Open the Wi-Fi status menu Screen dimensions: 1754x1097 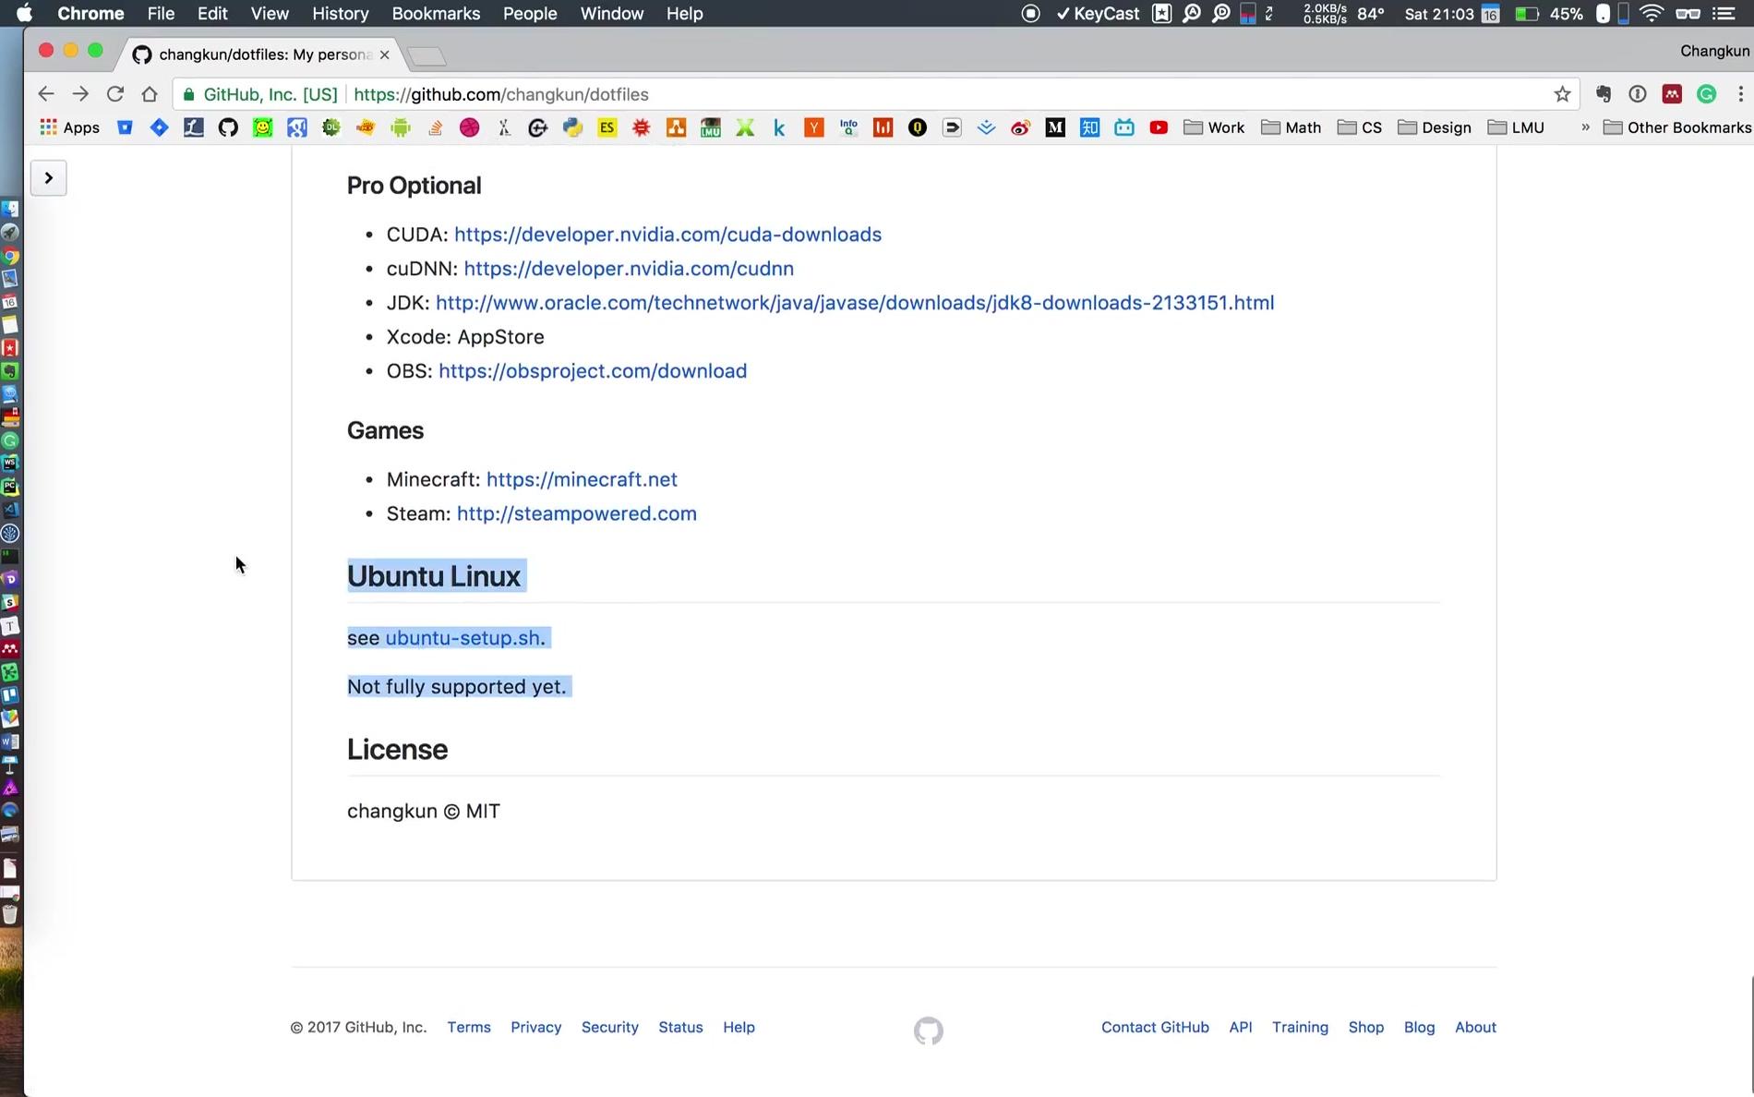(1652, 14)
